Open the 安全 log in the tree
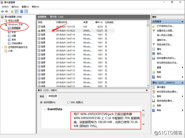Screen dimensions: 185x138 (x=14, y=32)
